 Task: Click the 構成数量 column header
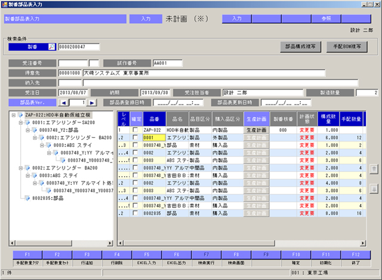pyautogui.click(x=328, y=119)
